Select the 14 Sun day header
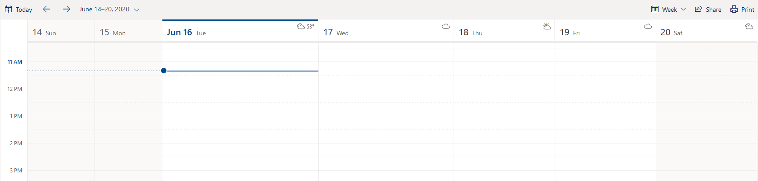Viewport: 758px width, 181px height. (x=61, y=31)
